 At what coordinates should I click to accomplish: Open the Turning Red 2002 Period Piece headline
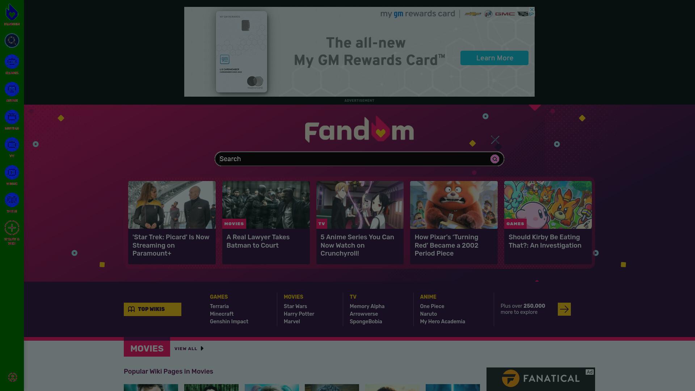(446, 245)
